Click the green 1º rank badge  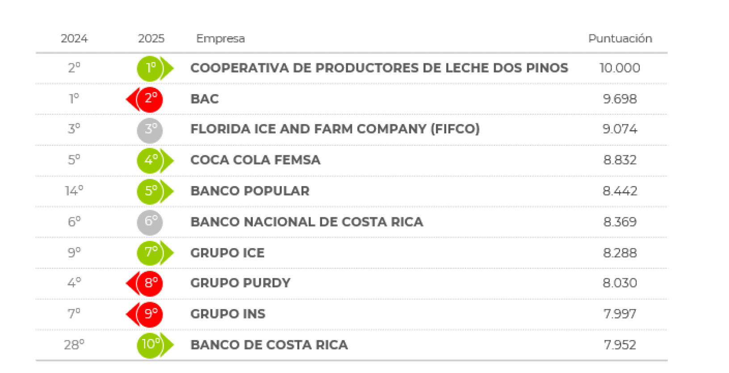[x=151, y=68]
